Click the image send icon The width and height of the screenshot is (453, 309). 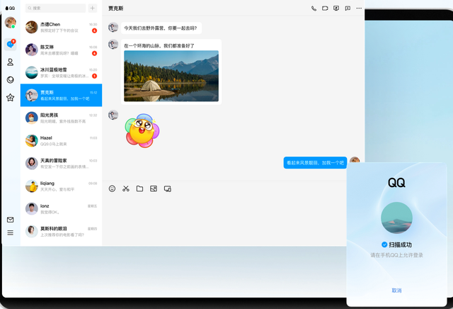[154, 189]
